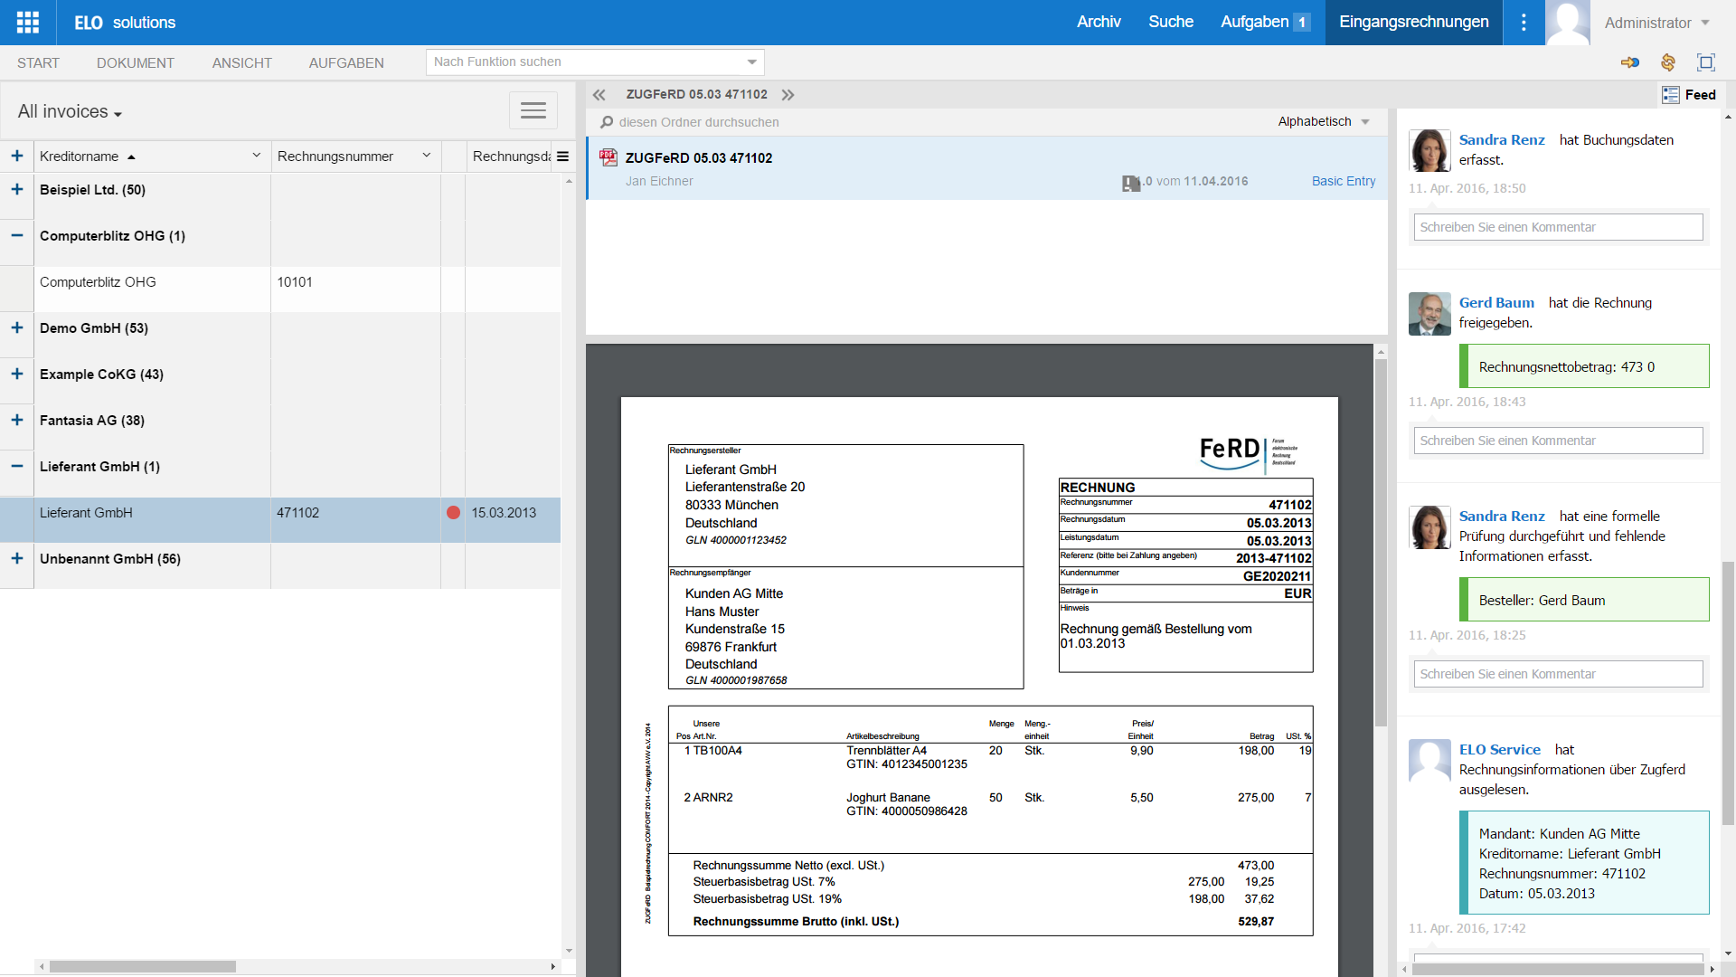Select the Lieferant GmbH 471102 invoice row

click(x=280, y=520)
